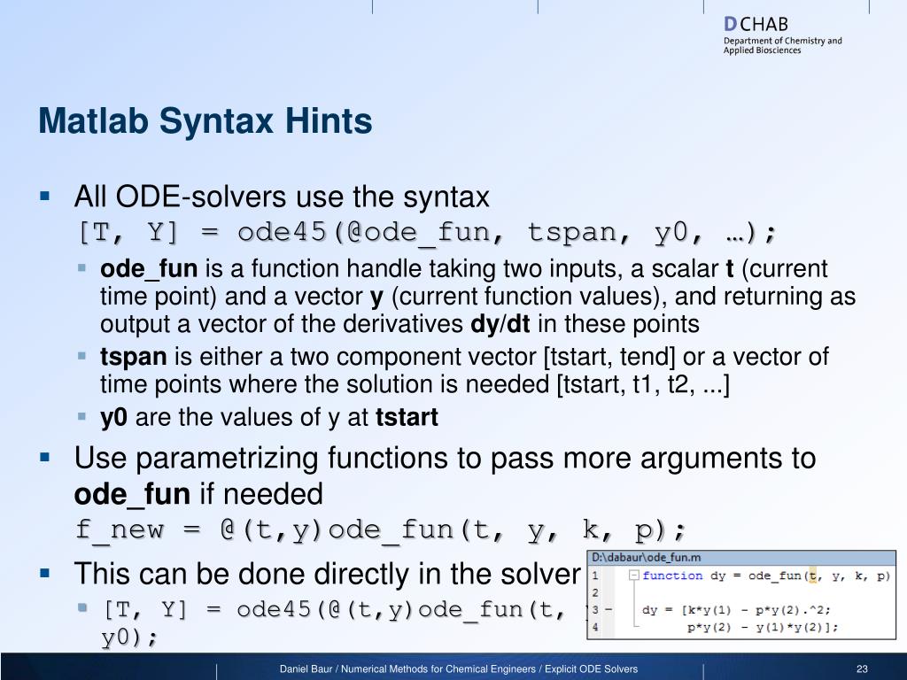Click 'Department of Chemistry and Applied Biosciences' text
The height and width of the screenshot is (680, 907).
click(782, 46)
